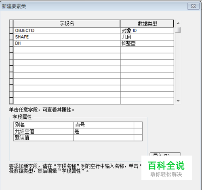
Task: Select the SHAPE field name cell
Action: tap(67, 37)
